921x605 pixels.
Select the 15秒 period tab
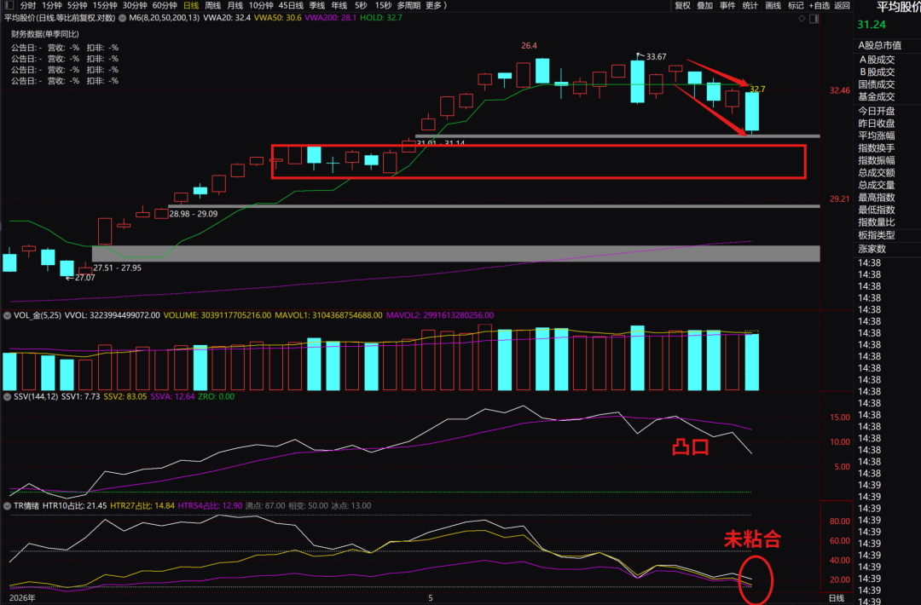(383, 5)
